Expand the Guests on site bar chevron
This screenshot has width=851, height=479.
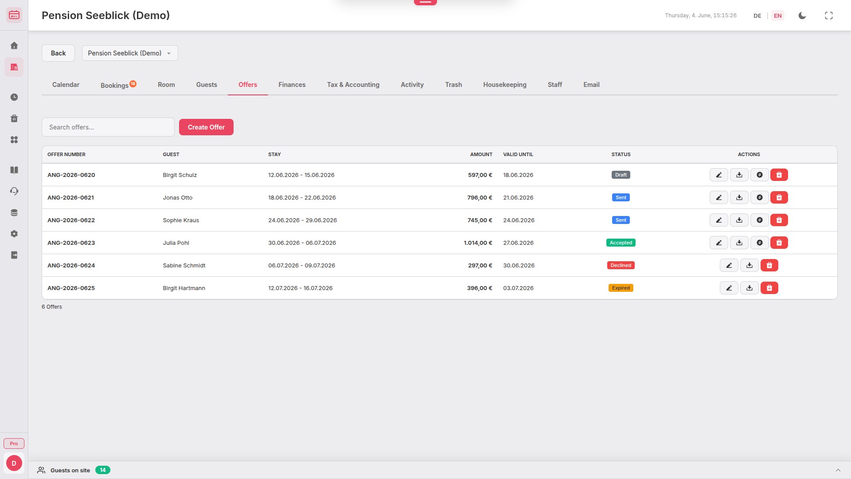coord(838,470)
